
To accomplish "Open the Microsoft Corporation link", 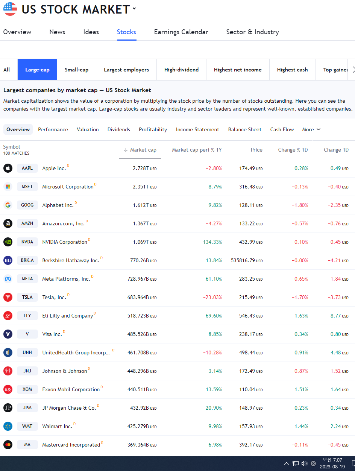I will click(68, 187).
